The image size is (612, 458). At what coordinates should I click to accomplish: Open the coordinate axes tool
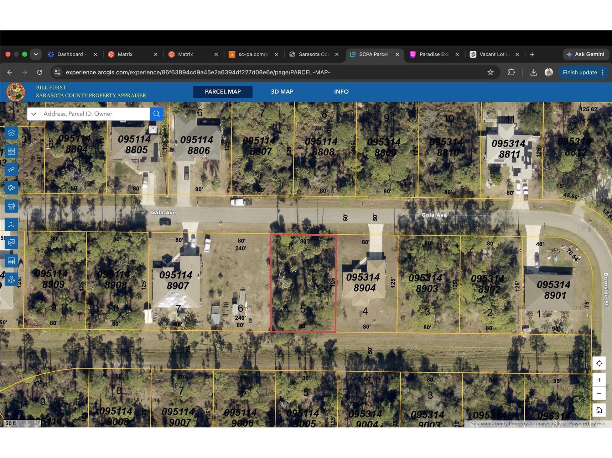click(11, 224)
